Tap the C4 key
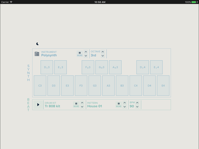 136,86
